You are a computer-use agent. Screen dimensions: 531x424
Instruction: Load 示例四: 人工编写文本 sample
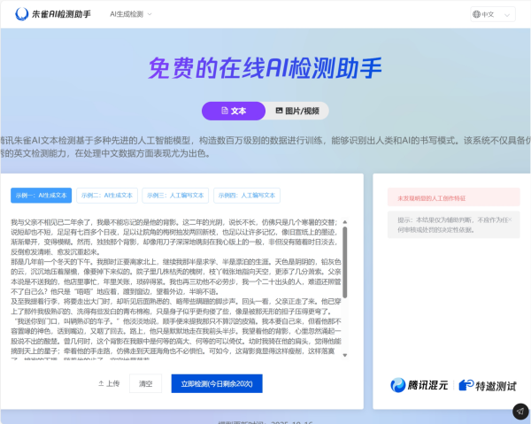(x=247, y=196)
